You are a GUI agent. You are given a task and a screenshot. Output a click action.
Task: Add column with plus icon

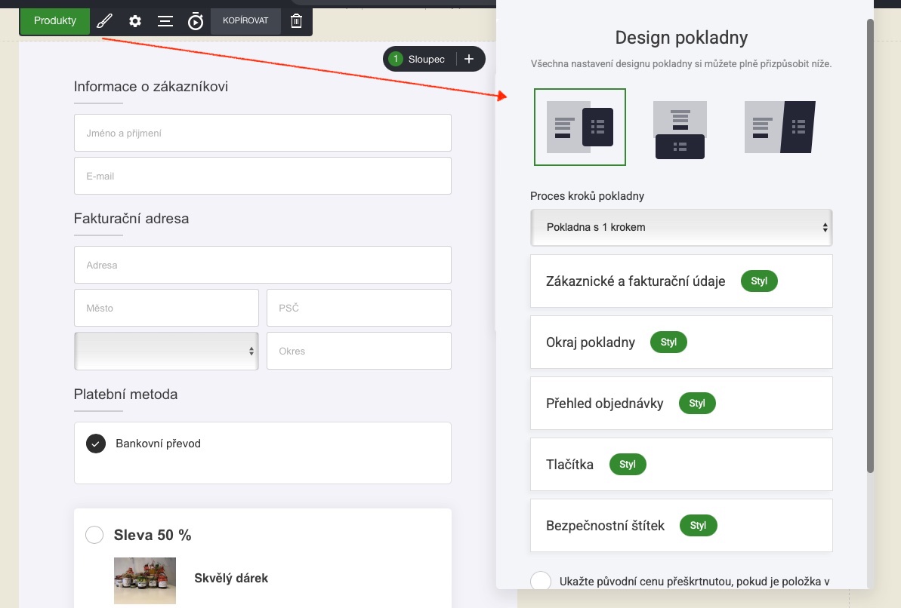[469, 59]
